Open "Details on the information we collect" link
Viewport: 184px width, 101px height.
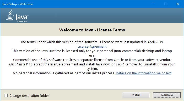pyautogui.click(x=144, y=73)
